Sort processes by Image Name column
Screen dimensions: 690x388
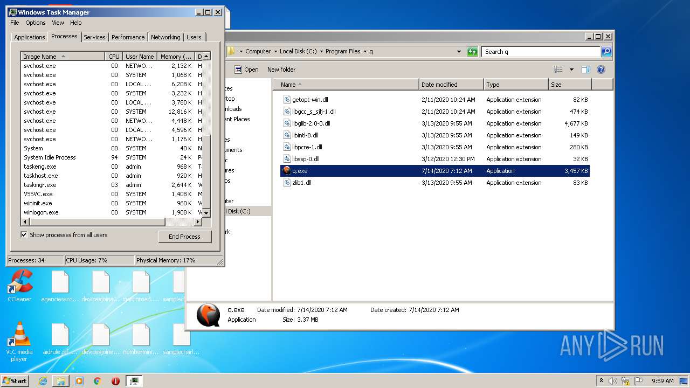tap(63, 57)
